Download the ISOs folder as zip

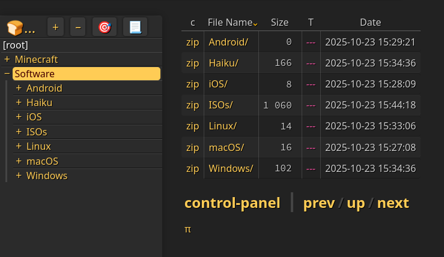click(192, 105)
